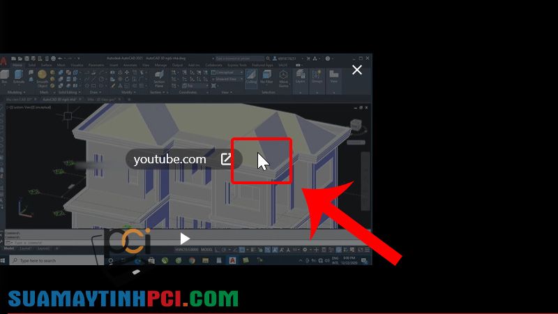Open the status bar settings gear icon
Screen dimensions: 558x314
305,250
